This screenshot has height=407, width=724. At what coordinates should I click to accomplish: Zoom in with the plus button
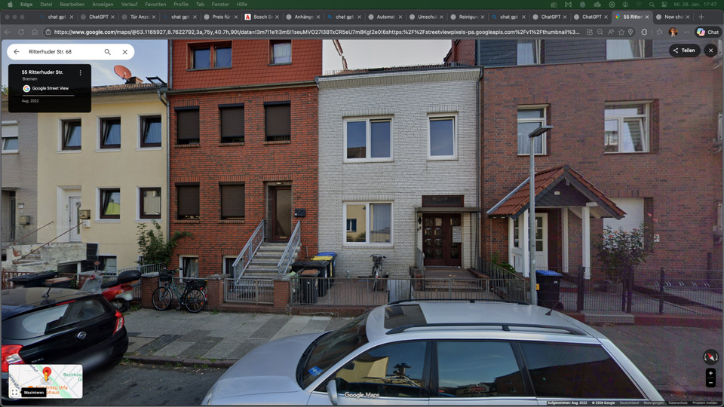click(x=710, y=374)
